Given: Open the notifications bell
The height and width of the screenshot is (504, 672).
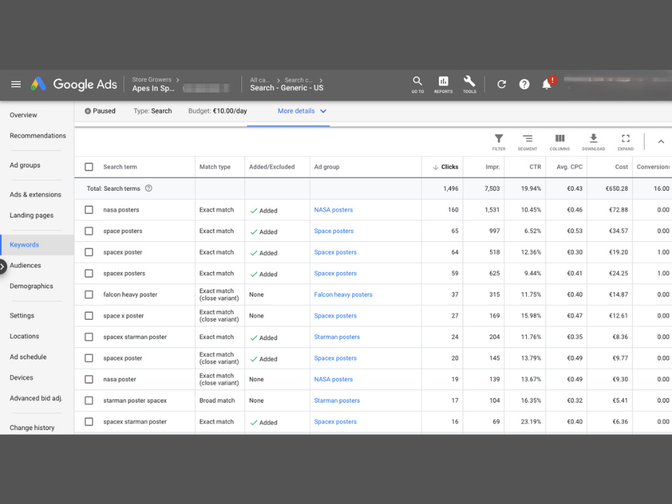Looking at the screenshot, I should [546, 84].
